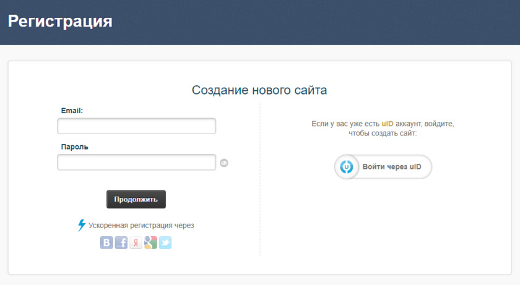Show password using the eye icon

tap(224, 163)
